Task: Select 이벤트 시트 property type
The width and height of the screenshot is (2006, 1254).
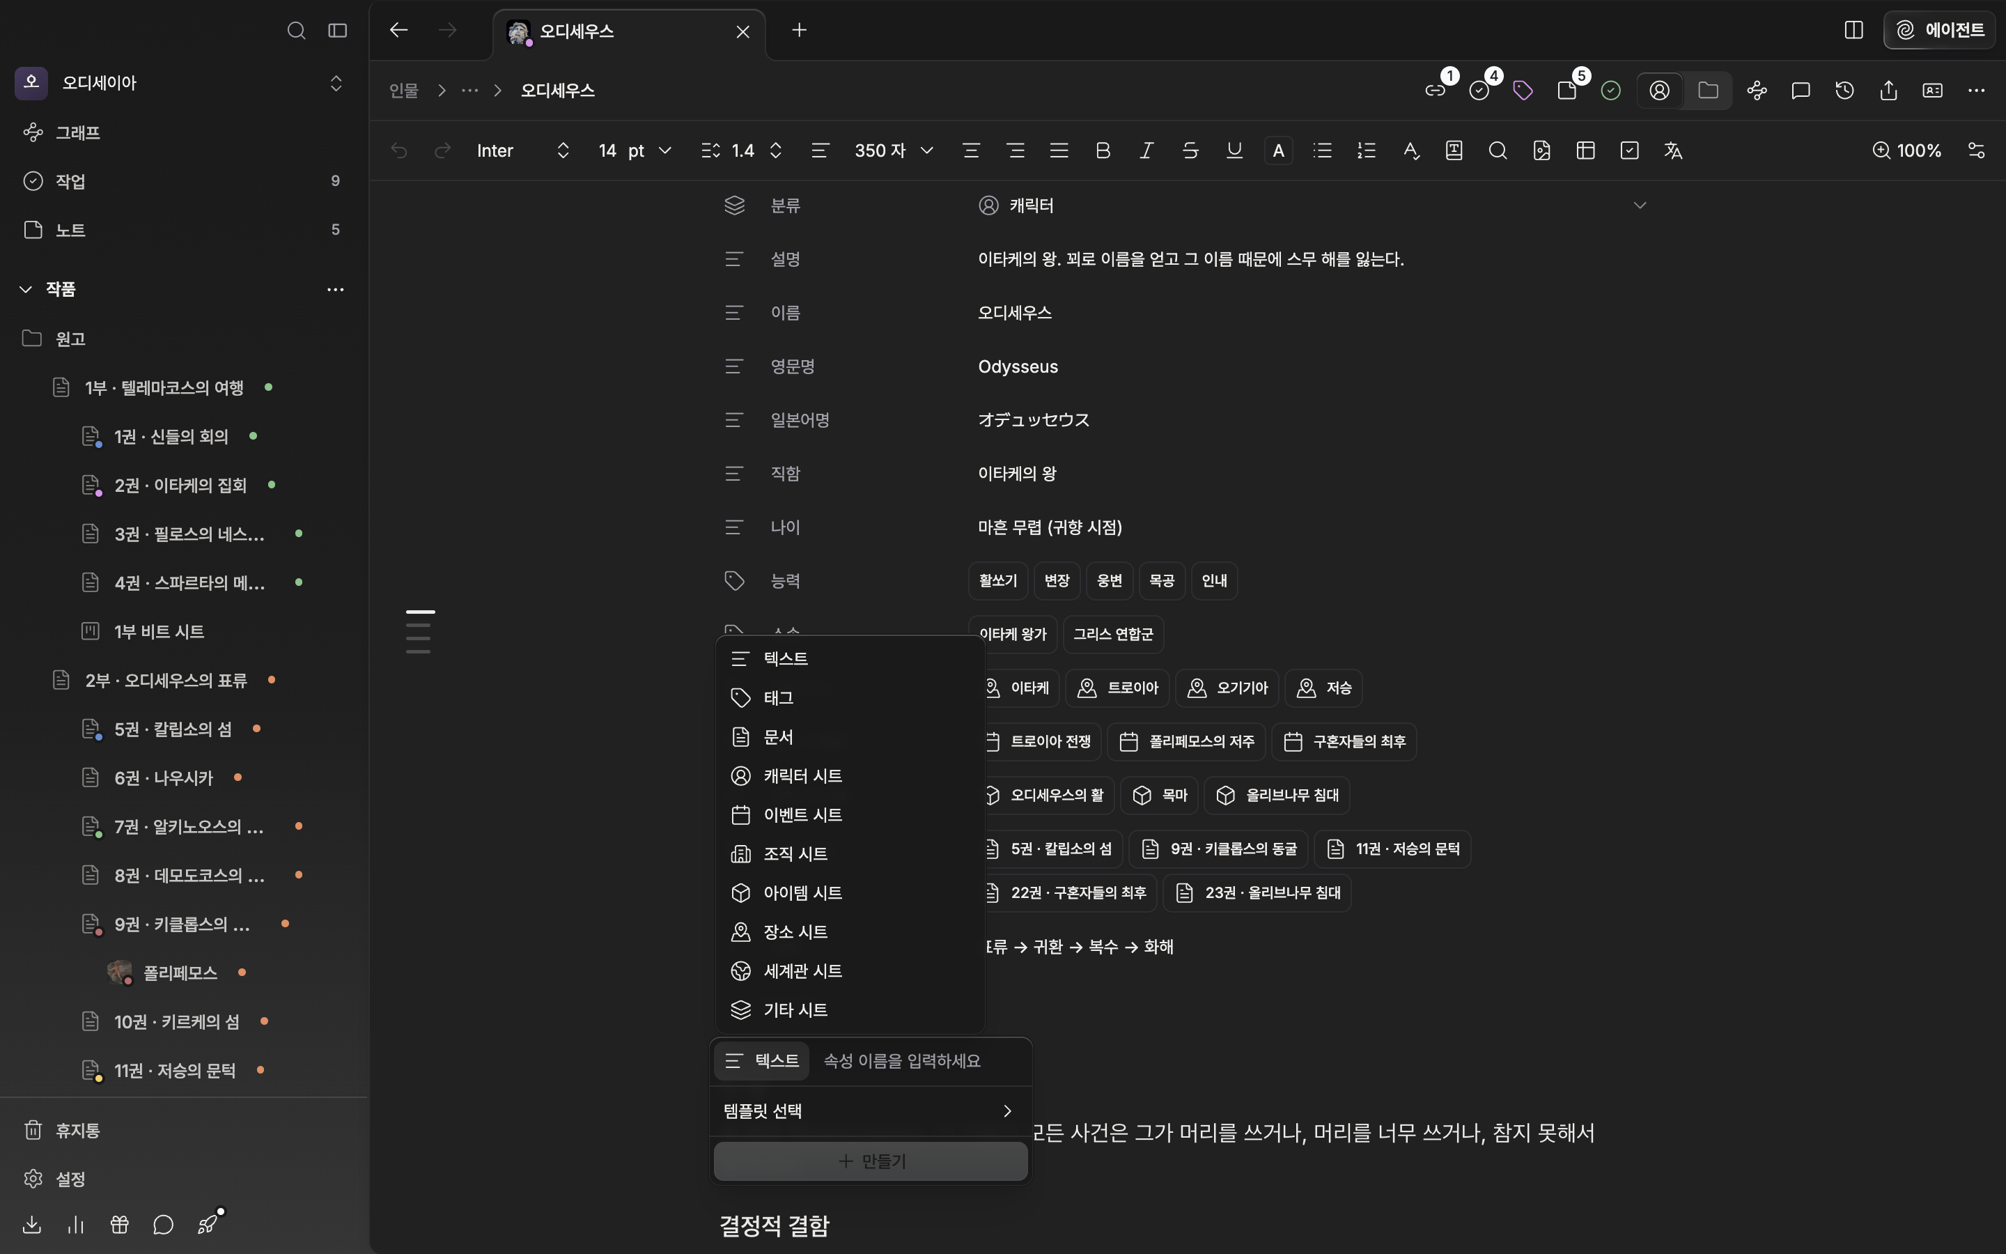Action: [x=849, y=815]
